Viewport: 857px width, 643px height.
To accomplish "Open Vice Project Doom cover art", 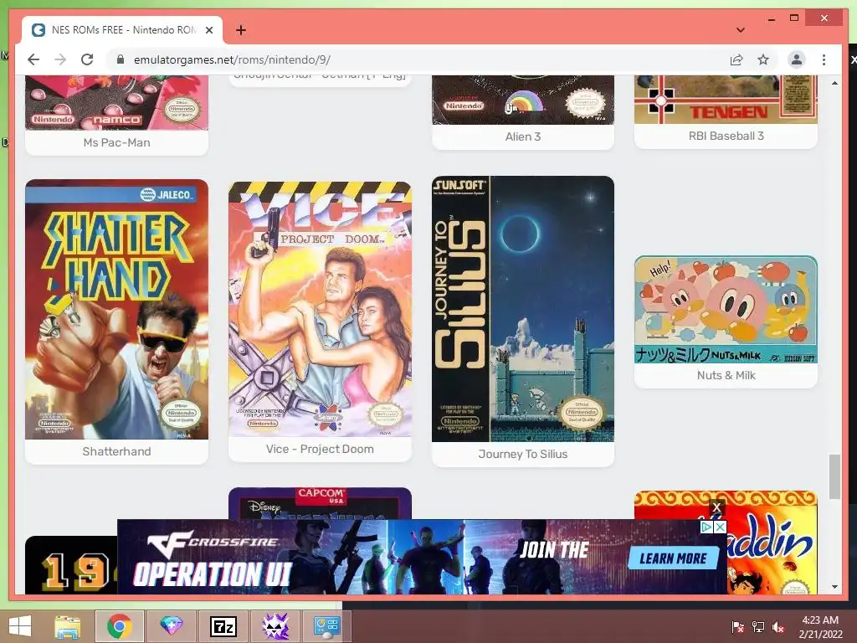I will tap(320, 309).
